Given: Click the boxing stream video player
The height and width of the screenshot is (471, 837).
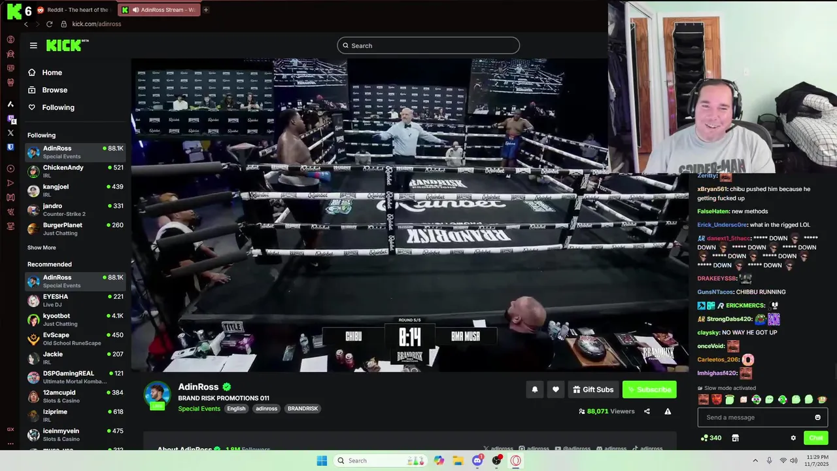Looking at the screenshot, I should (410, 215).
